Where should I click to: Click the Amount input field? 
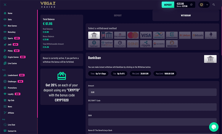pos(152,92)
